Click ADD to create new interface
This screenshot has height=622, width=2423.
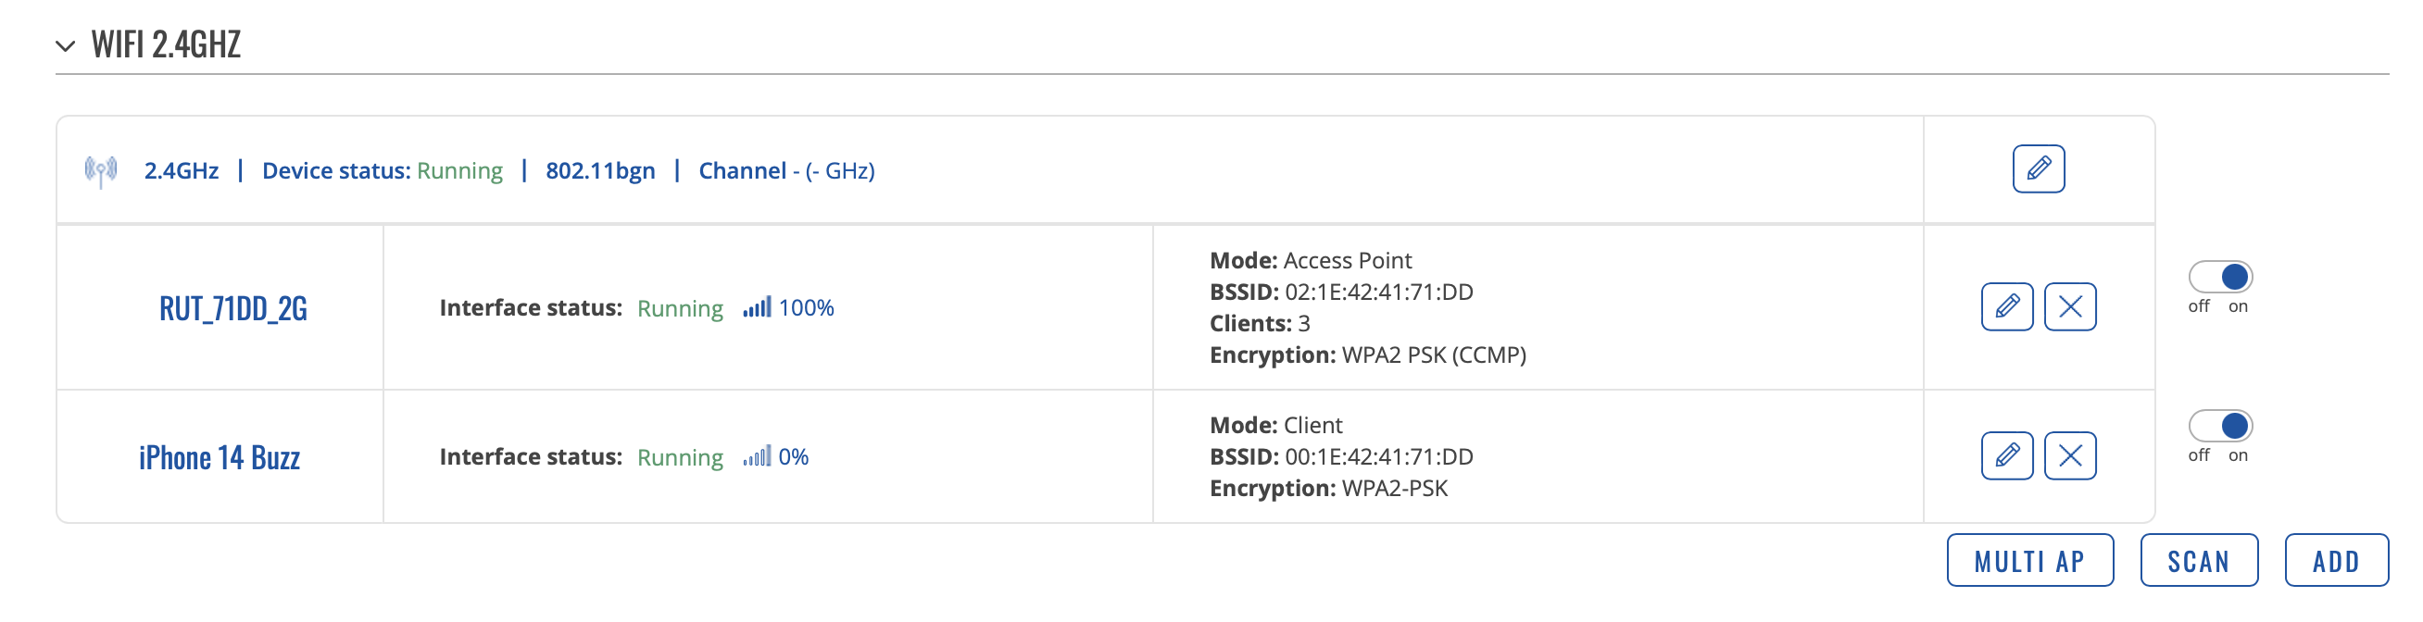click(2337, 561)
